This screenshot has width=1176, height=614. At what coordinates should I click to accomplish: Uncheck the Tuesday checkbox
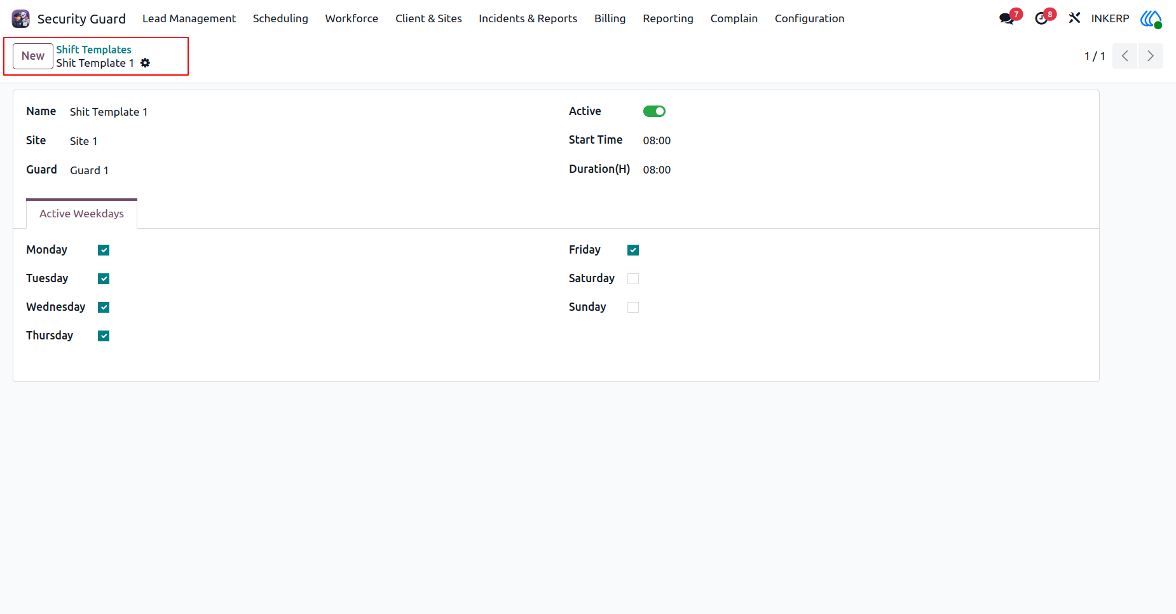104,278
